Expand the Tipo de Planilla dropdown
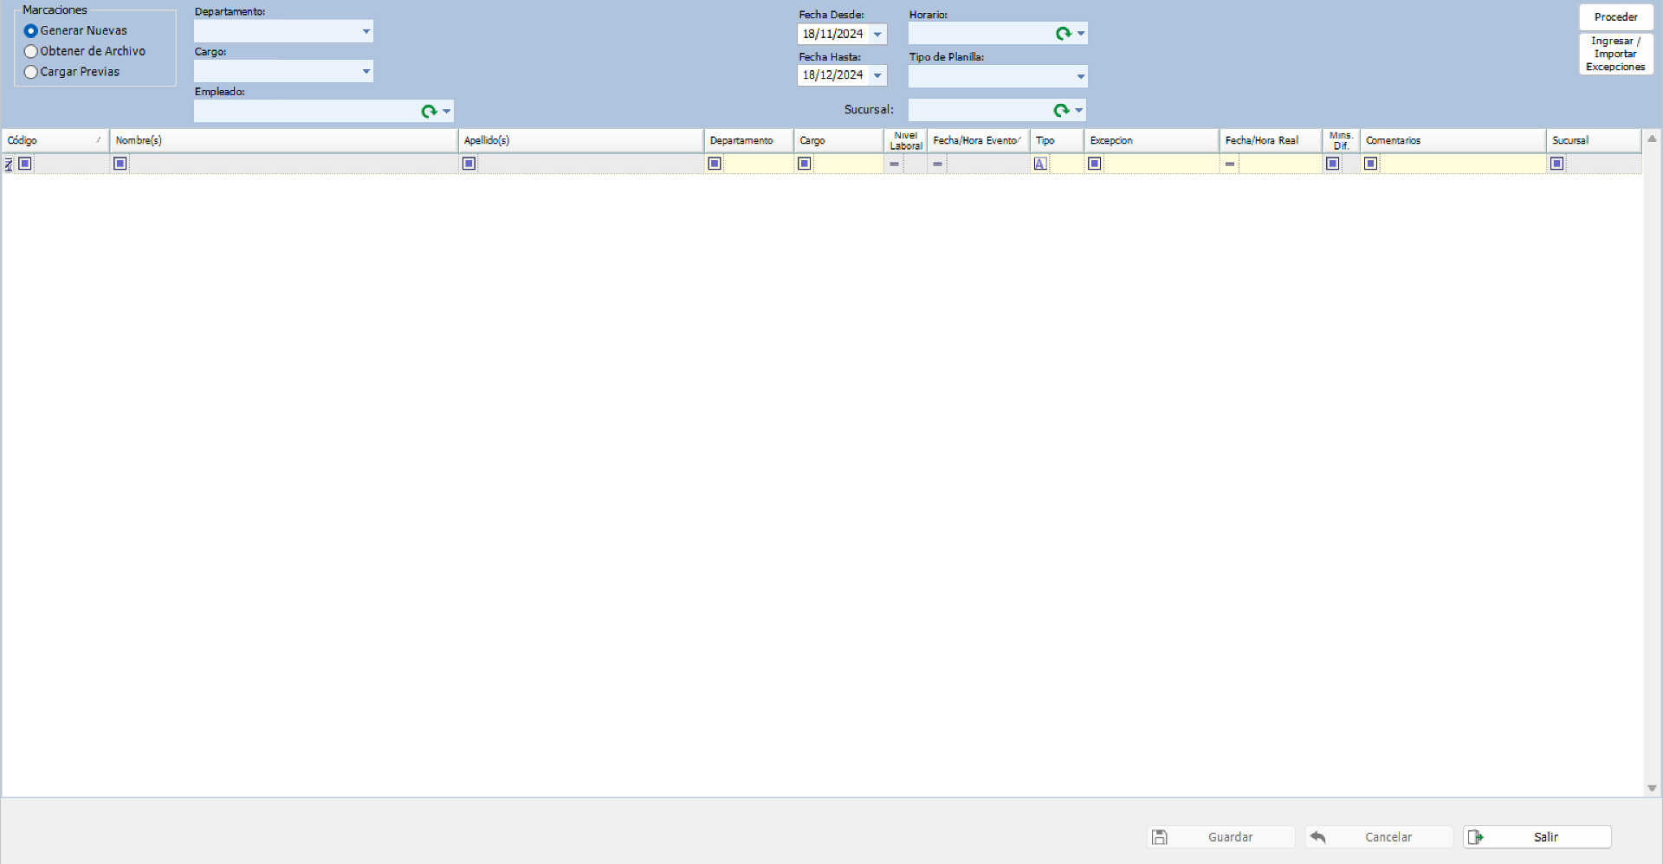 [x=1079, y=76]
